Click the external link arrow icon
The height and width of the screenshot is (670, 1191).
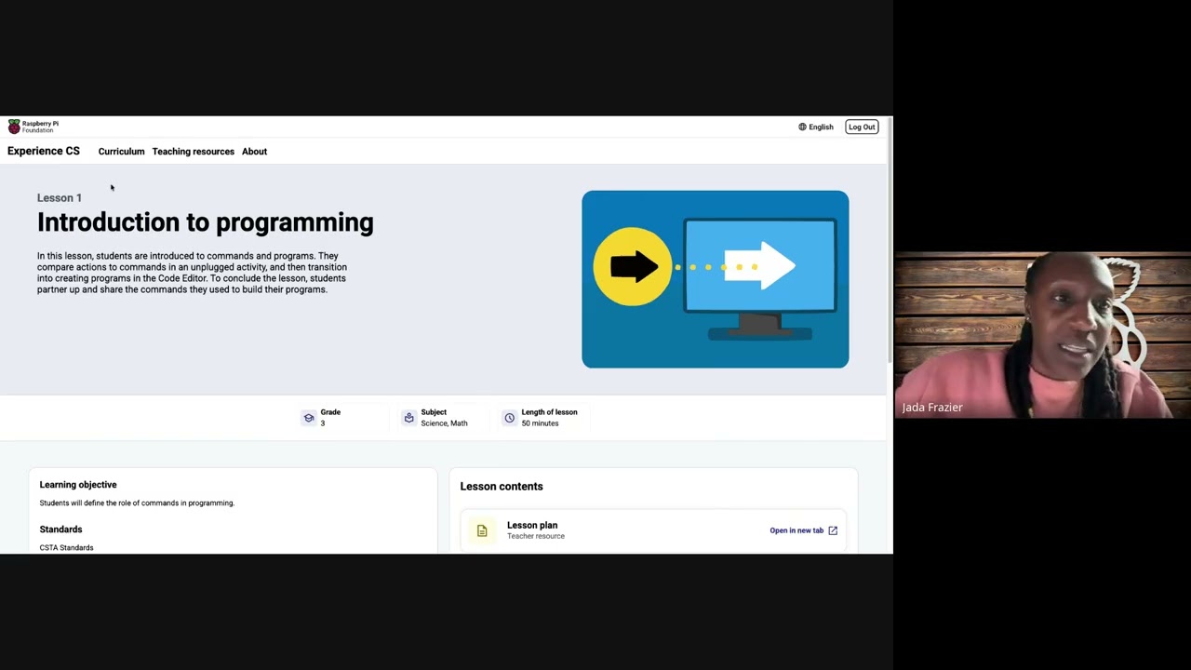tap(833, 530)
